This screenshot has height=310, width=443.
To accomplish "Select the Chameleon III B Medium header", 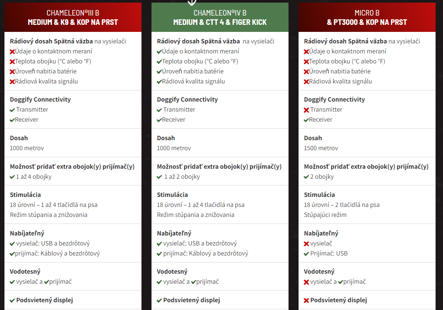I will [x=73, y=17].
